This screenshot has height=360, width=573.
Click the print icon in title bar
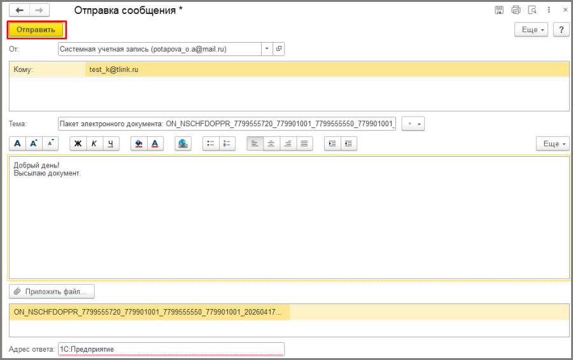click(x=516, y=10)
